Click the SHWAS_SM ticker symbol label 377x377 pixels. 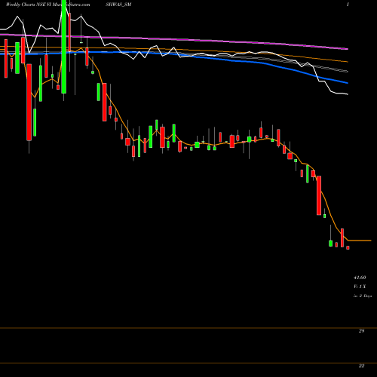coord(118,5)
